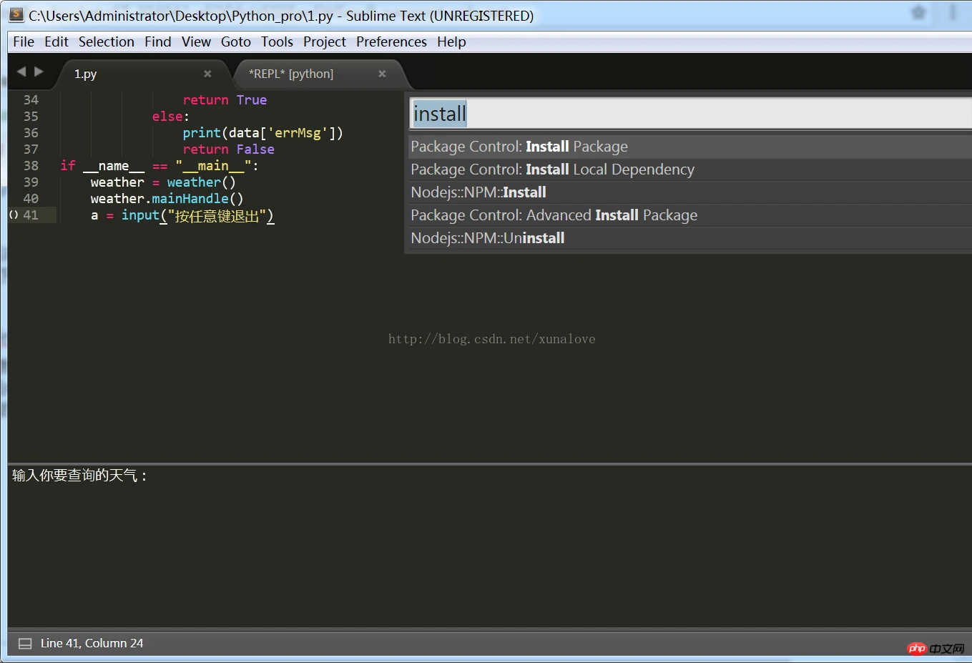The width and height of the screenshot is (972, 663).
Task: Click the command palette input containing 'install'
Action: tap(690, 114)
